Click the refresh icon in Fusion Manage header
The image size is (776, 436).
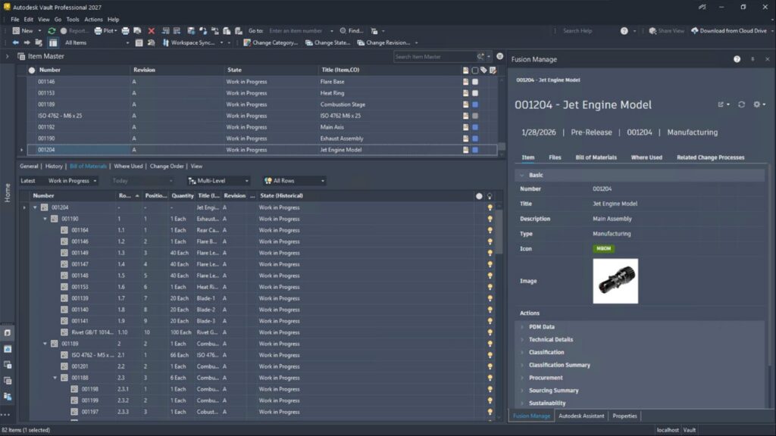pos(742,104)
